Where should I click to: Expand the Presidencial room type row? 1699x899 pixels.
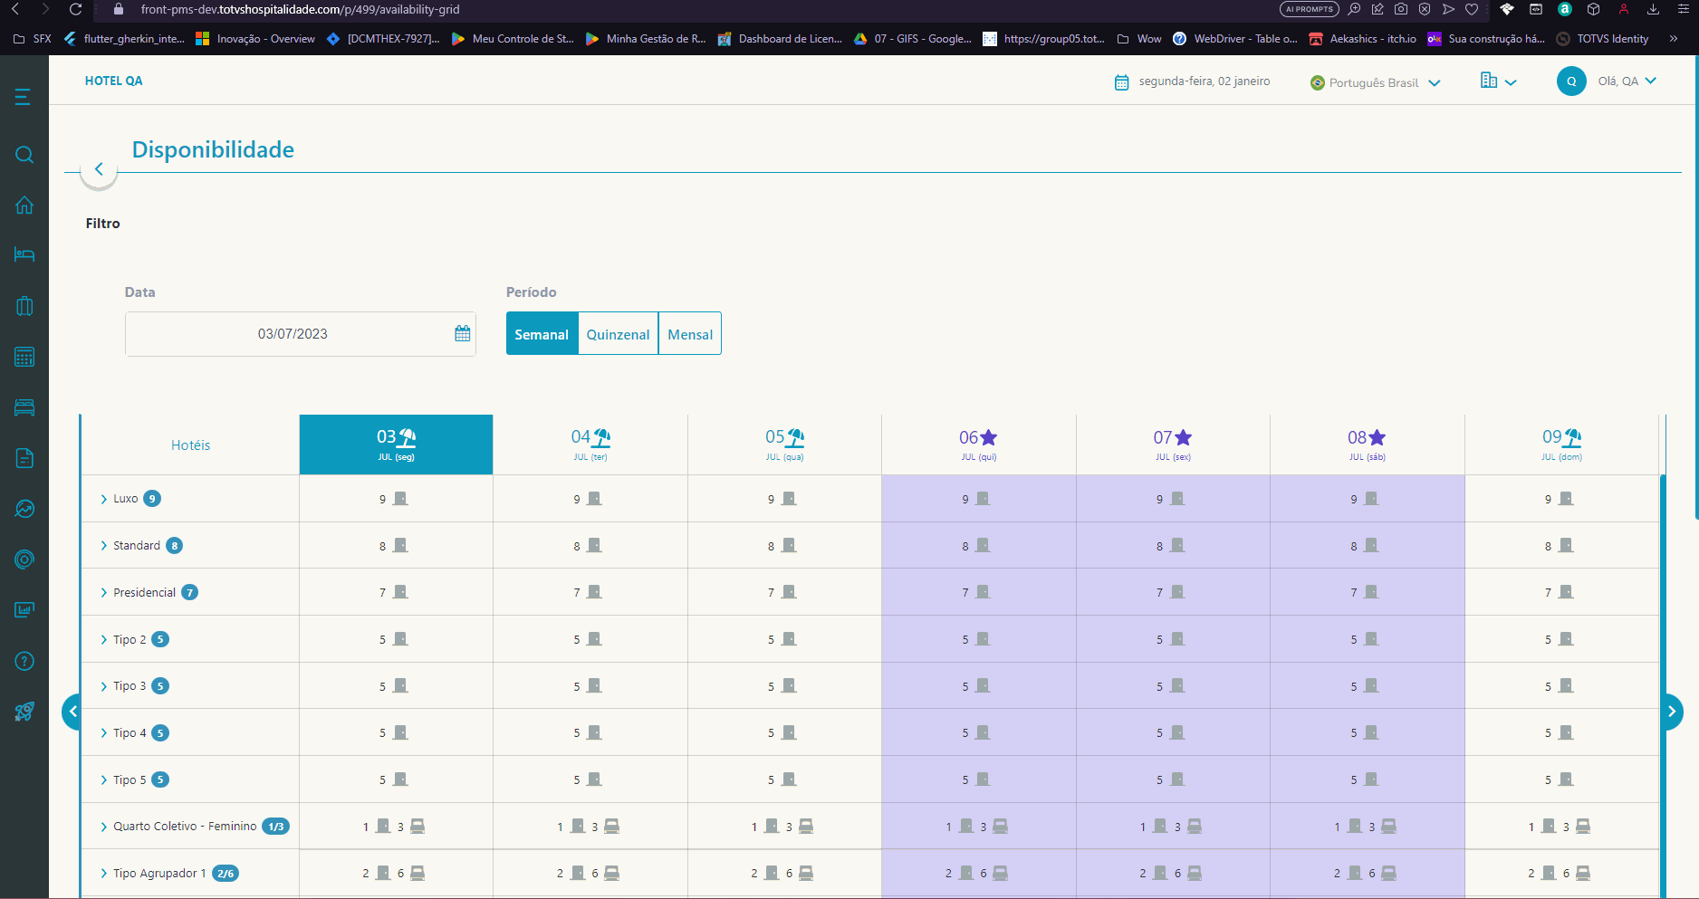103,593
